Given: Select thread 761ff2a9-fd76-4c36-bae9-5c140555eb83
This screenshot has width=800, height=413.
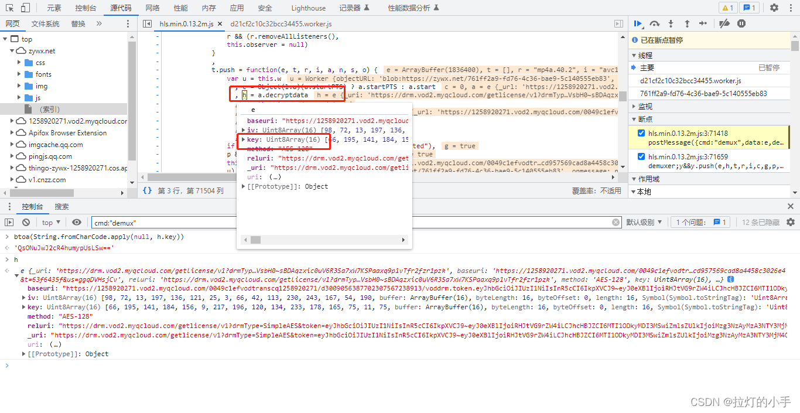Looking at the screenshot, I should tap(703, 93).
